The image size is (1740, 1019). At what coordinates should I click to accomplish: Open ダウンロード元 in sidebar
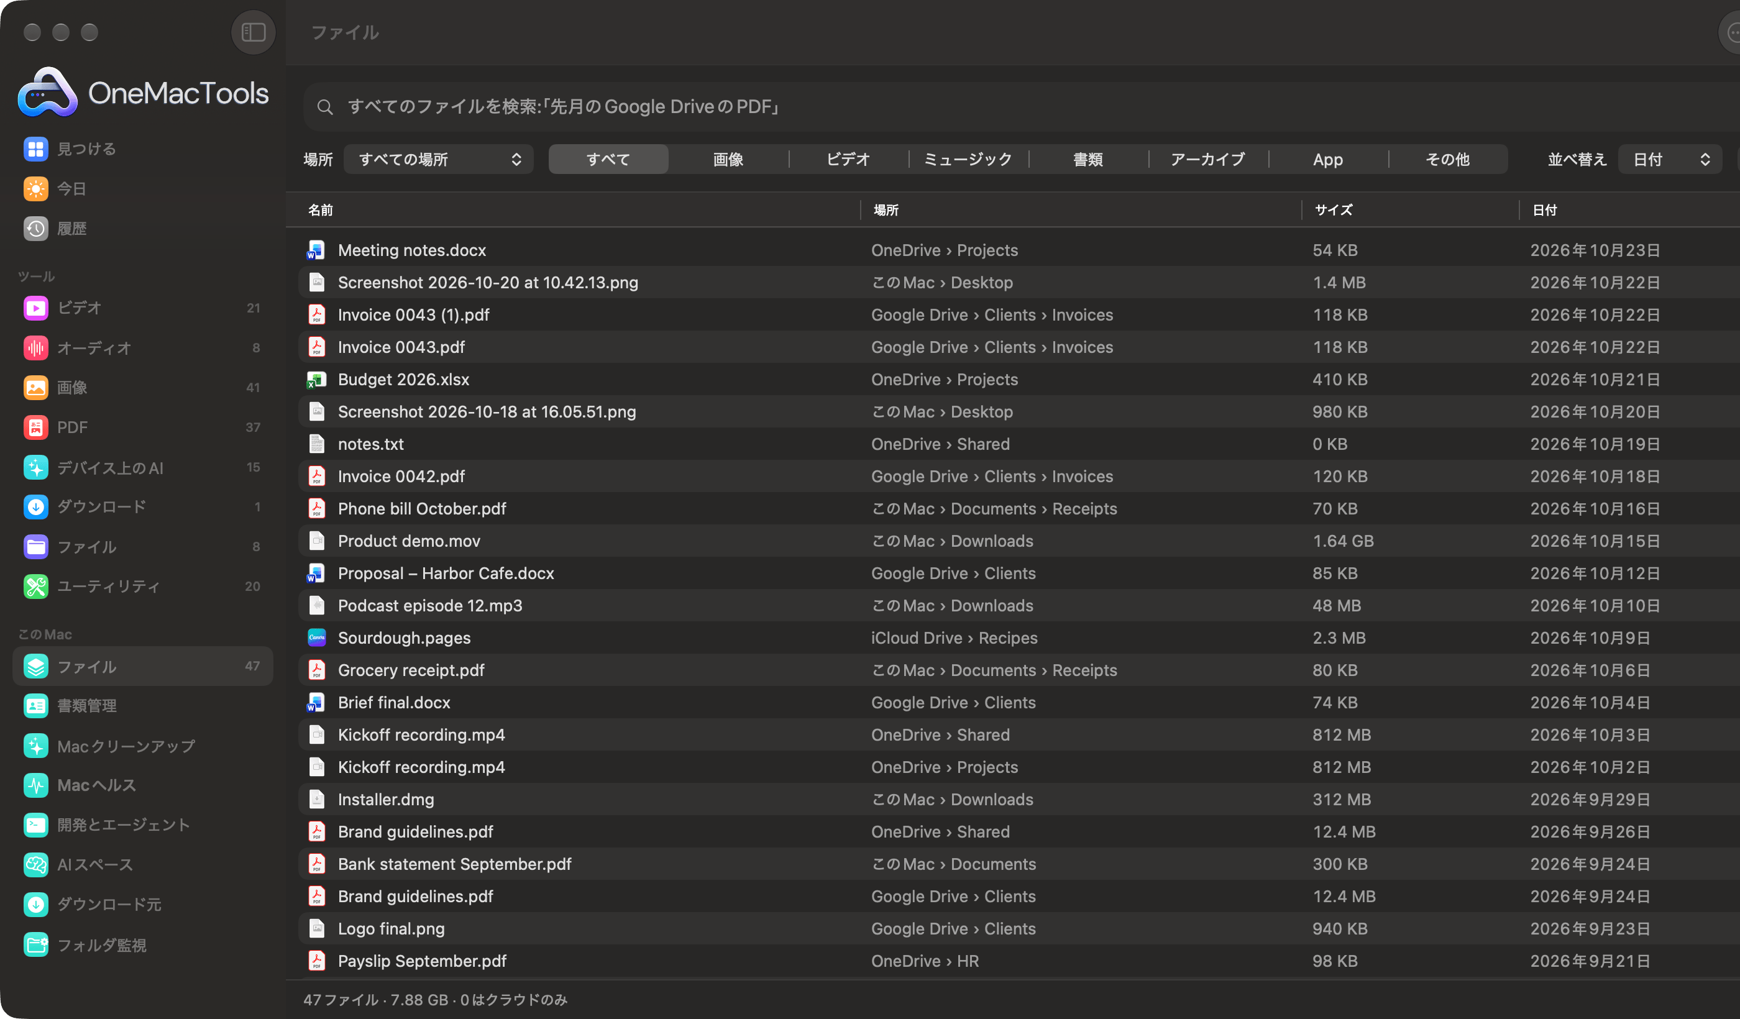[x=143, y=905]
